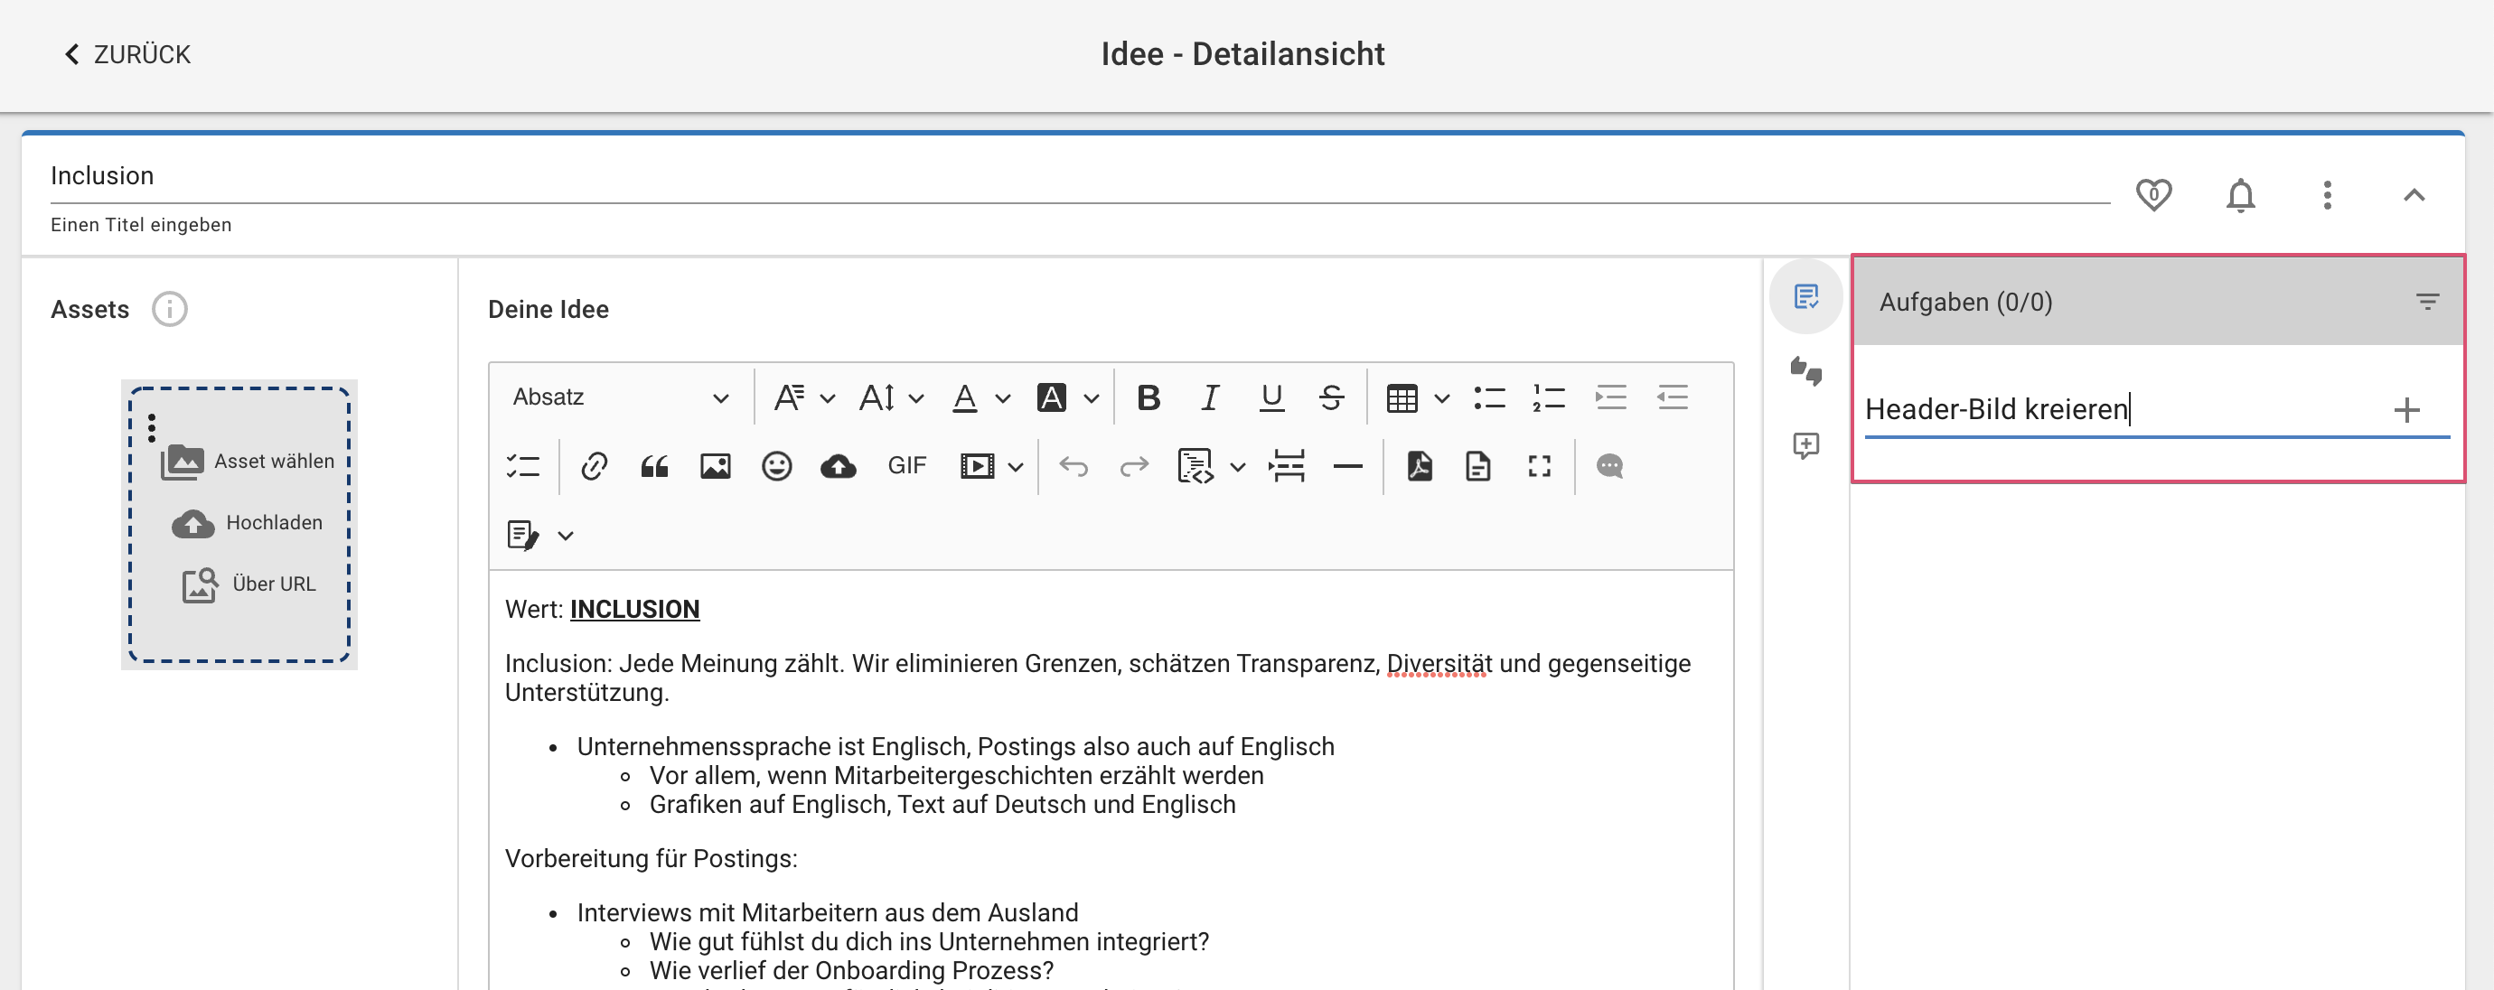The width and height of the screenshot is (2494, 990).
Task: Toggle numbered list
Action: point(1549,397)
